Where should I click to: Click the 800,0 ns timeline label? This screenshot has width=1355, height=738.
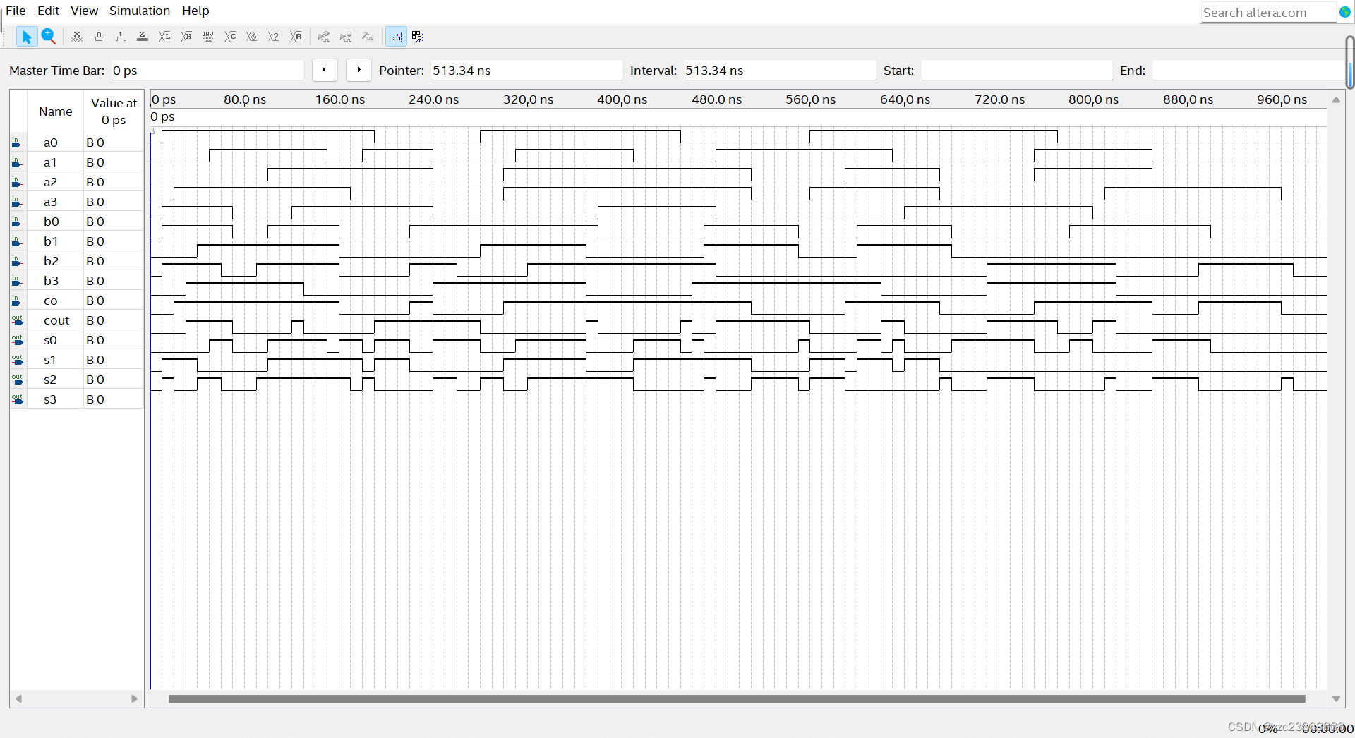coord(1093,99)
